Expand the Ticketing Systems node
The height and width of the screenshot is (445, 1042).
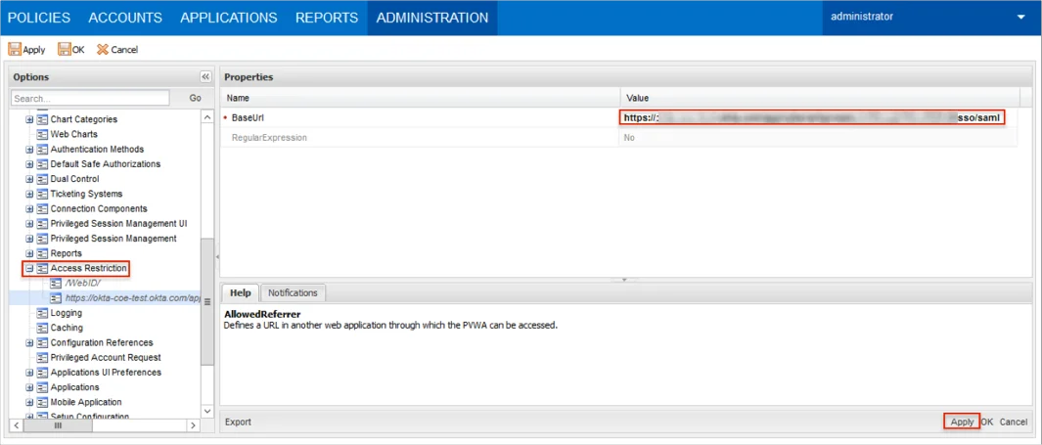pyautogui.click(x=29, y=194)
